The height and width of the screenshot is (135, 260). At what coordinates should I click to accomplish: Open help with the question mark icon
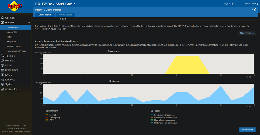(254, 10)
